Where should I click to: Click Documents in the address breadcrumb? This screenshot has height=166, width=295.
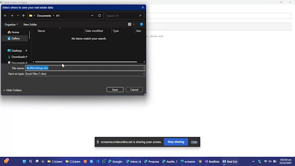pyautogui.click(x=44, y=16)
